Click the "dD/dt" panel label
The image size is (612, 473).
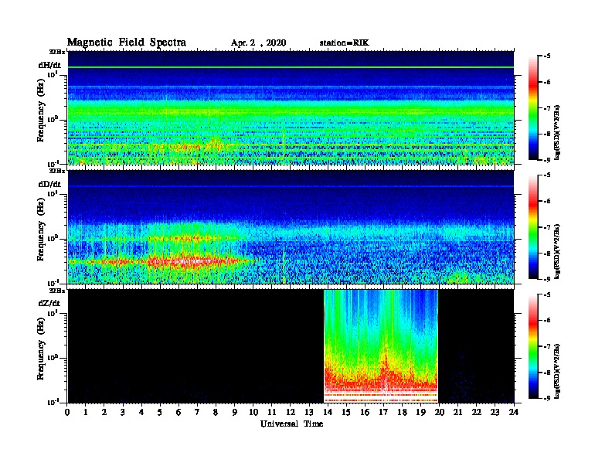point(49,184)
